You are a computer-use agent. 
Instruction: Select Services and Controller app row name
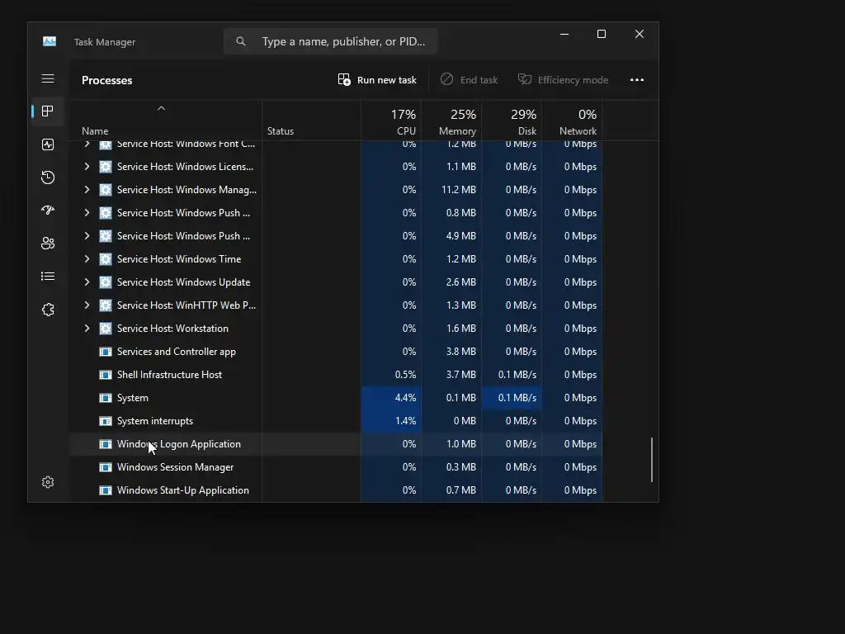[177, 352]
